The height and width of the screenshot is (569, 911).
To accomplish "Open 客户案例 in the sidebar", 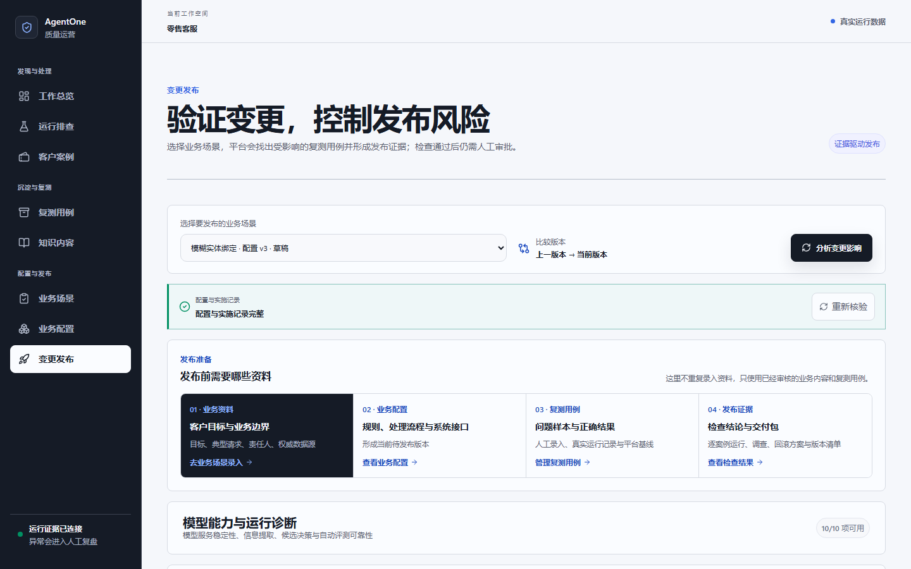I will [x=70, y=157].
